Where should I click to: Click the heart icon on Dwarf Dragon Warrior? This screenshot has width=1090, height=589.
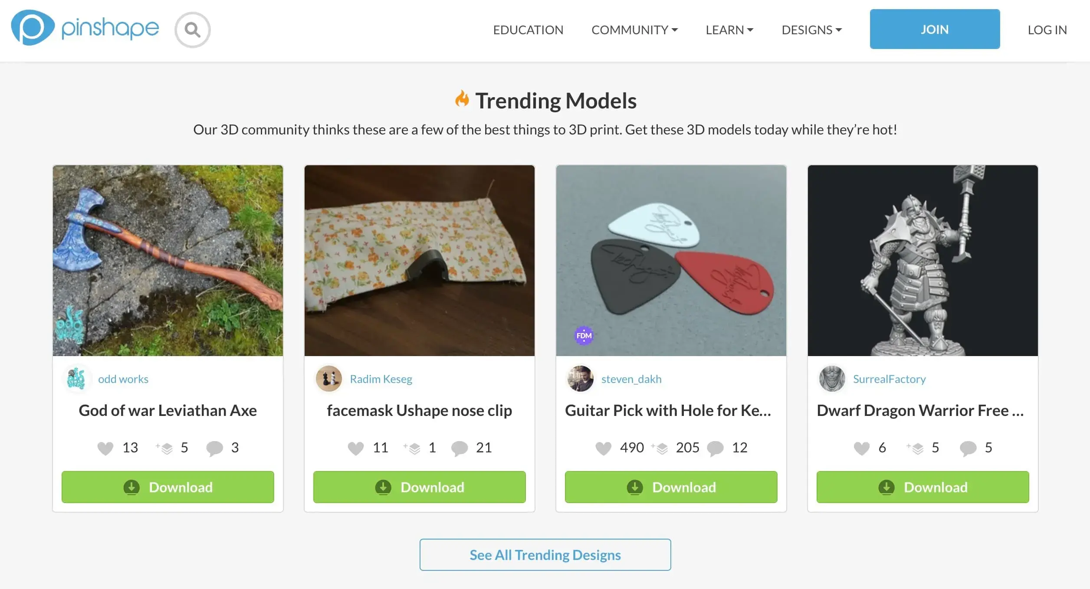coord(861,448)
